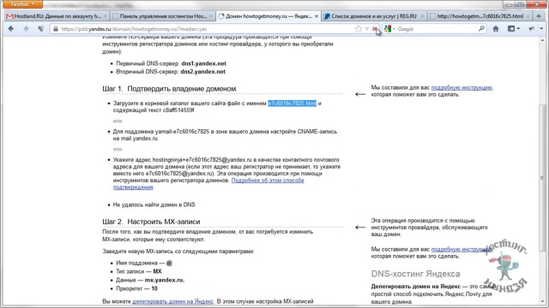Close the 7c6016c7825.html tab

528,16
